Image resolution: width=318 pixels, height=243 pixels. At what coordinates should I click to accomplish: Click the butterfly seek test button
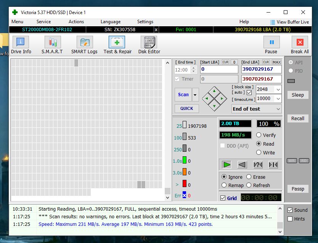pyautogui.click(x=273, y=165)
